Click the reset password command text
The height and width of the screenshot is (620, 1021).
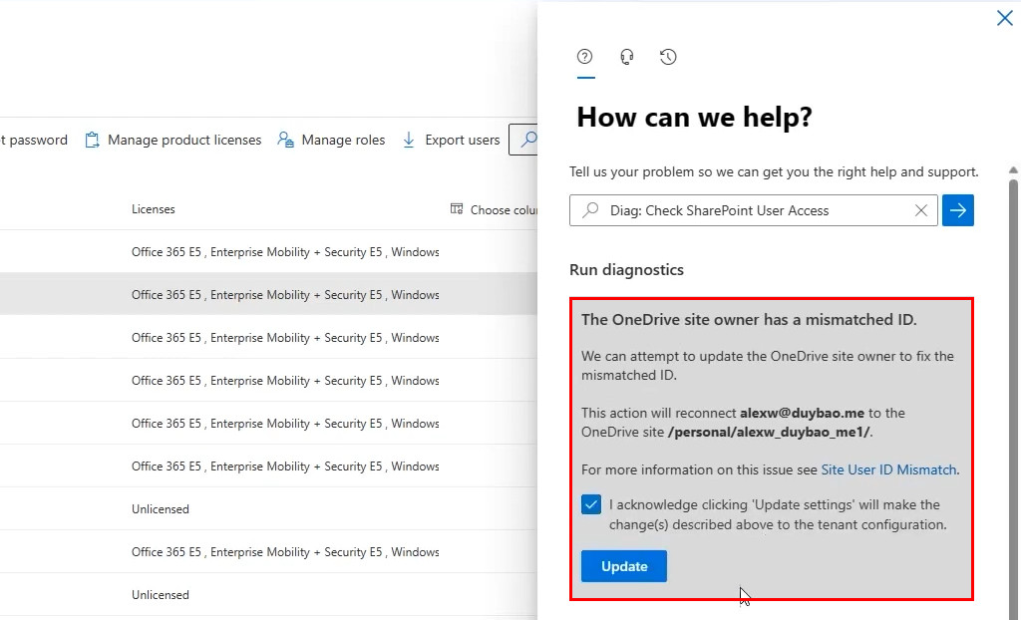coord(34,140)
